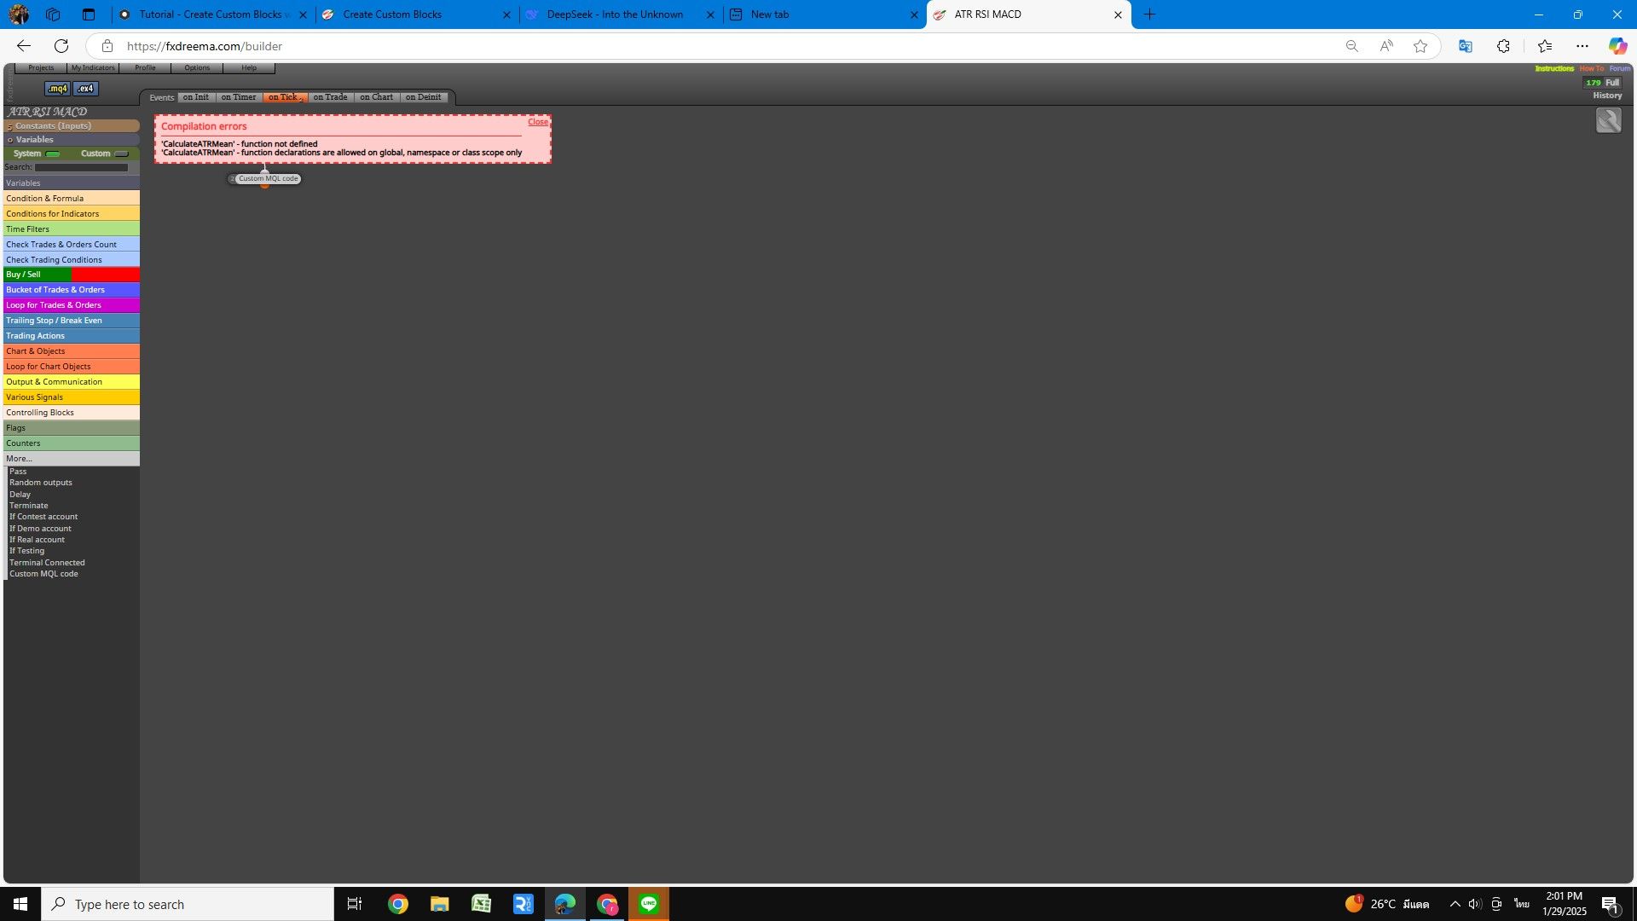Toggle the System blocks switch
Viewport: 1637px width, 921px height.
[53, 154]
